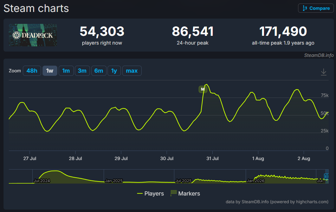Set the chart zoom to 1y
This screenshot has height=212, width=336.
[x=114, y=71]
